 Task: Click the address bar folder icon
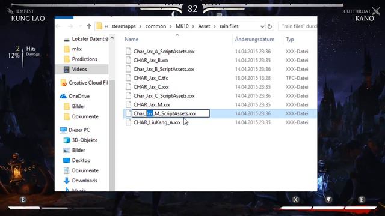tap(99, 26)
